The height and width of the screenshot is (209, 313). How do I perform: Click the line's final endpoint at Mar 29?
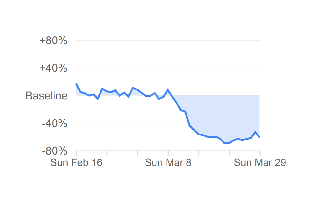pyautogui.click(x=259, y=137)
